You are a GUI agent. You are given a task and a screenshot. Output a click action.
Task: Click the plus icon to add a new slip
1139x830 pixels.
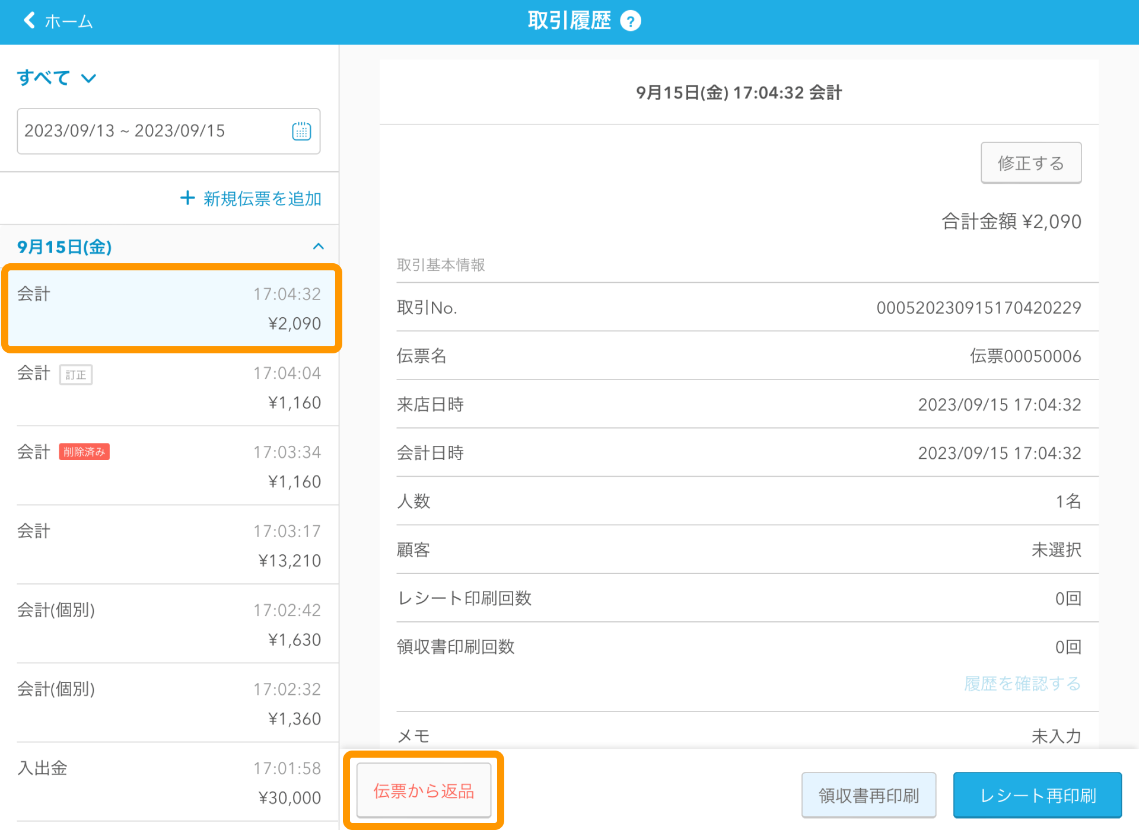coord(187,198)
